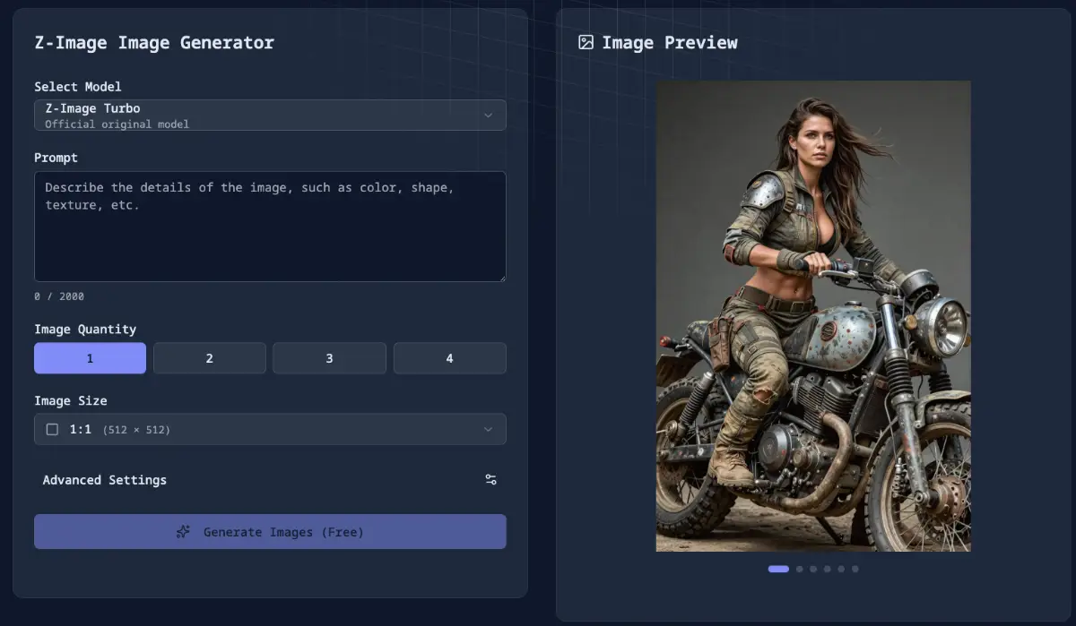The height and width of the screenshot is (626, 1076).
Task: Click the Advanced Settings sliders icon
Action: [x=490, y=480]
